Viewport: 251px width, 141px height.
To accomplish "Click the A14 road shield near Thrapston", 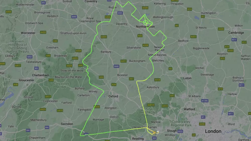I will [190, 9].
